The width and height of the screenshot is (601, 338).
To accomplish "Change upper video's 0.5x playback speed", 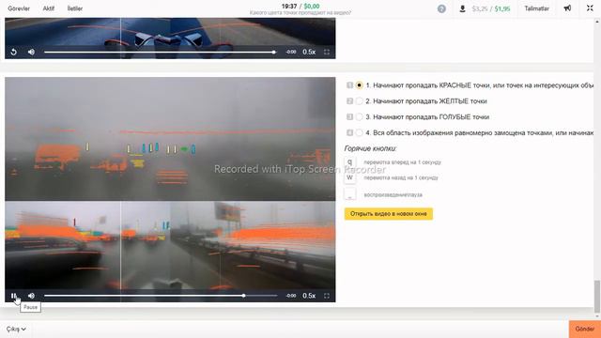I will tap(309, 52).
